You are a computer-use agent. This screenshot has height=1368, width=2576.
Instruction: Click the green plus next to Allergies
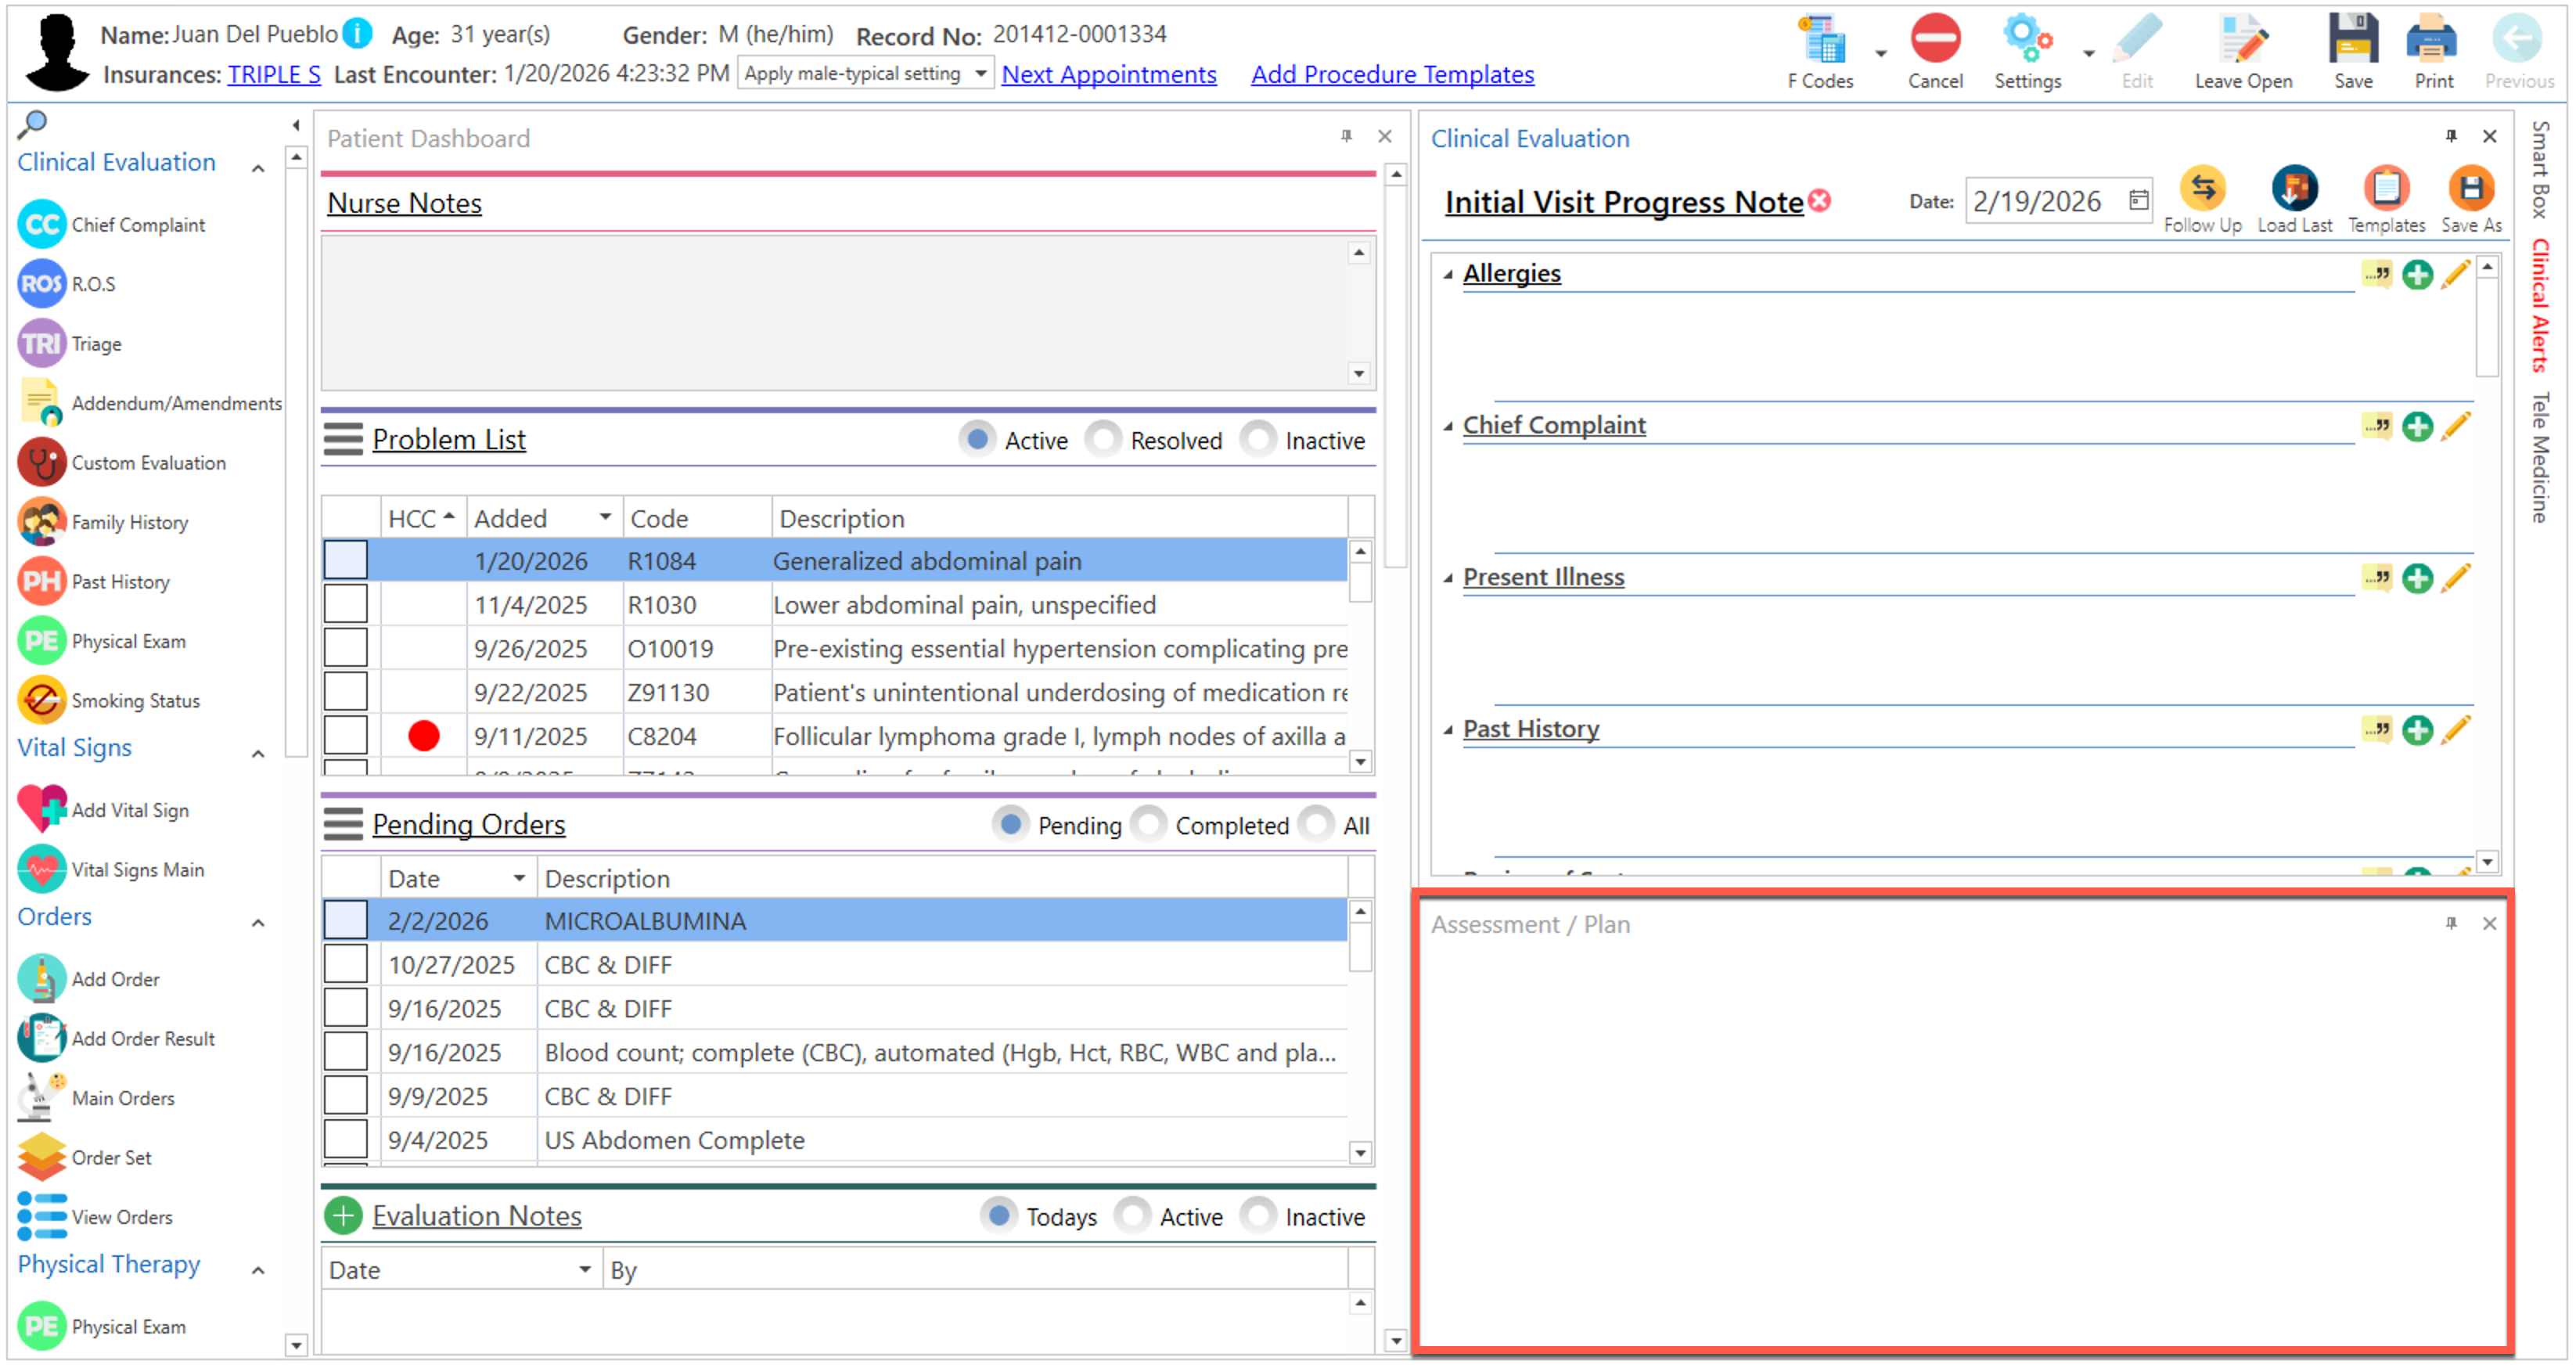pos(2416,275)
